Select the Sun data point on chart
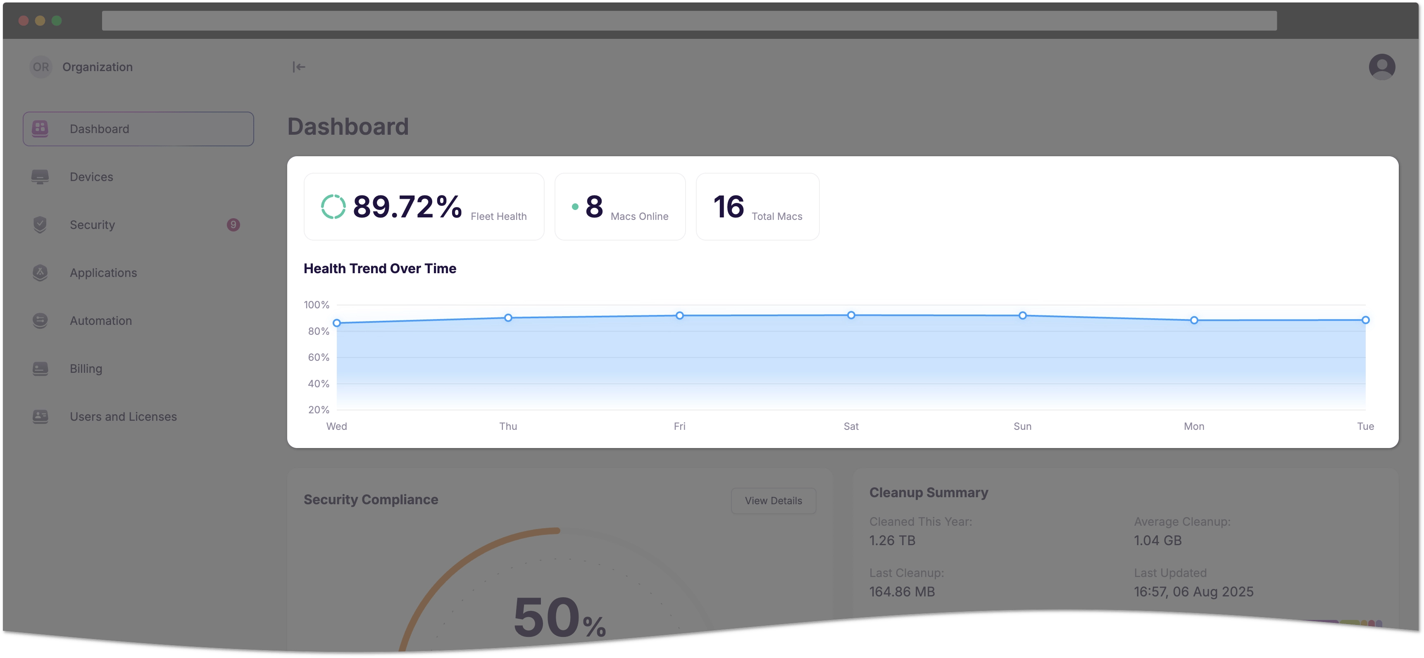Screen dimensions: 1424x658 [1023, 316]
